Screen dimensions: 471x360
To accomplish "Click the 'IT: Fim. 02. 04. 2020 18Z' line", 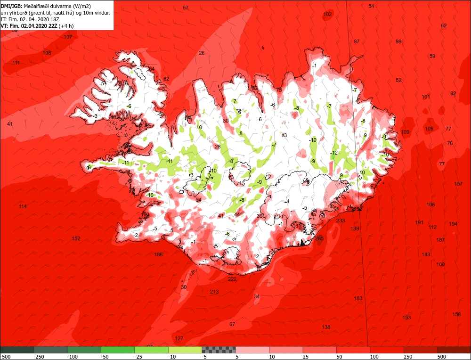I will pos(30,19).
